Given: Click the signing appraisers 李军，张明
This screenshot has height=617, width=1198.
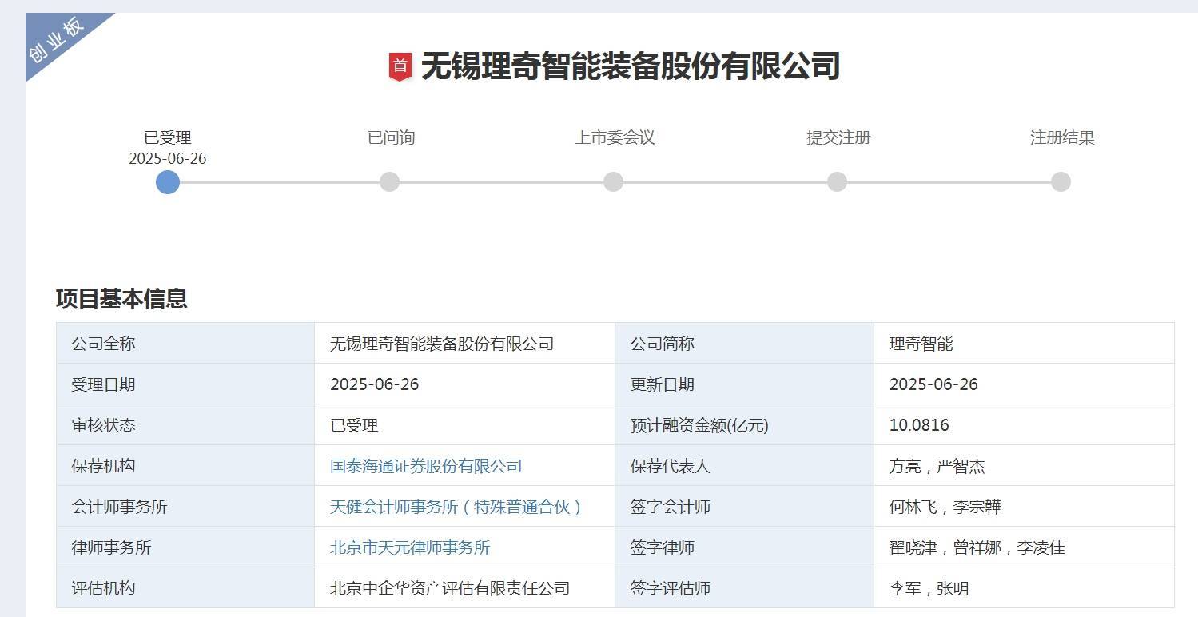Looking at the screenshot, I should [929, 588].
